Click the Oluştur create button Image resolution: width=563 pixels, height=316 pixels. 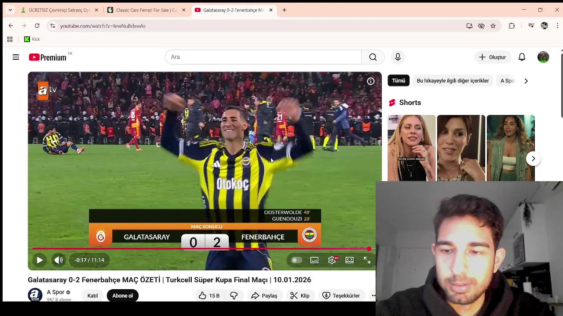[492, 57]
